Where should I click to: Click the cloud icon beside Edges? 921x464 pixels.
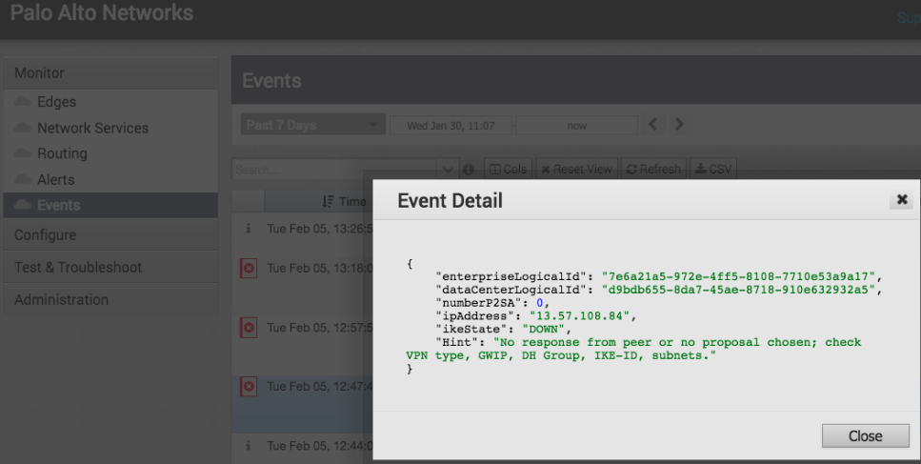click(x=23, y=101)
